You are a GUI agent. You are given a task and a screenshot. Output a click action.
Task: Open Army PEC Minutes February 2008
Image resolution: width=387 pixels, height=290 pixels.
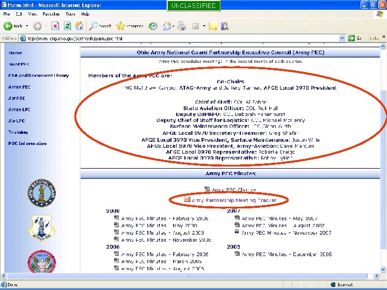tap(164, 219)
